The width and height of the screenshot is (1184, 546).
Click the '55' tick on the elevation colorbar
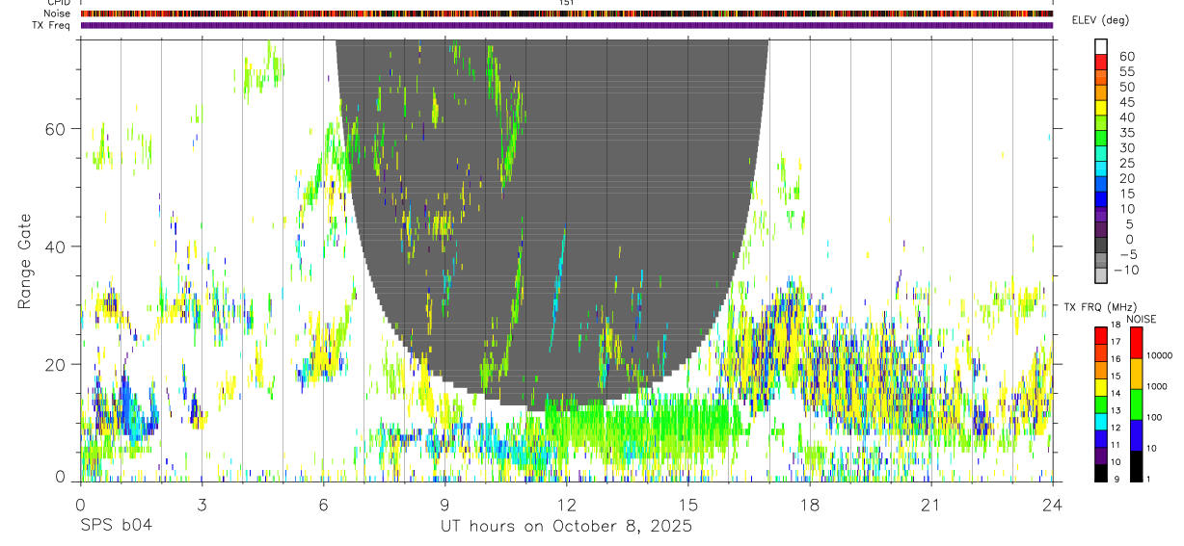coord(1126,72)
